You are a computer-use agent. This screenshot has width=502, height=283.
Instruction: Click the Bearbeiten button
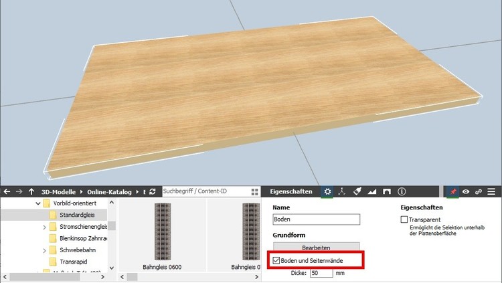click(316, 247)
